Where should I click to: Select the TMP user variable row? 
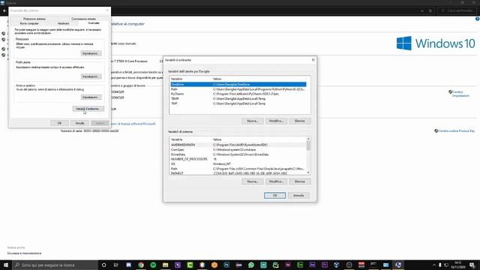coord(238,103)
